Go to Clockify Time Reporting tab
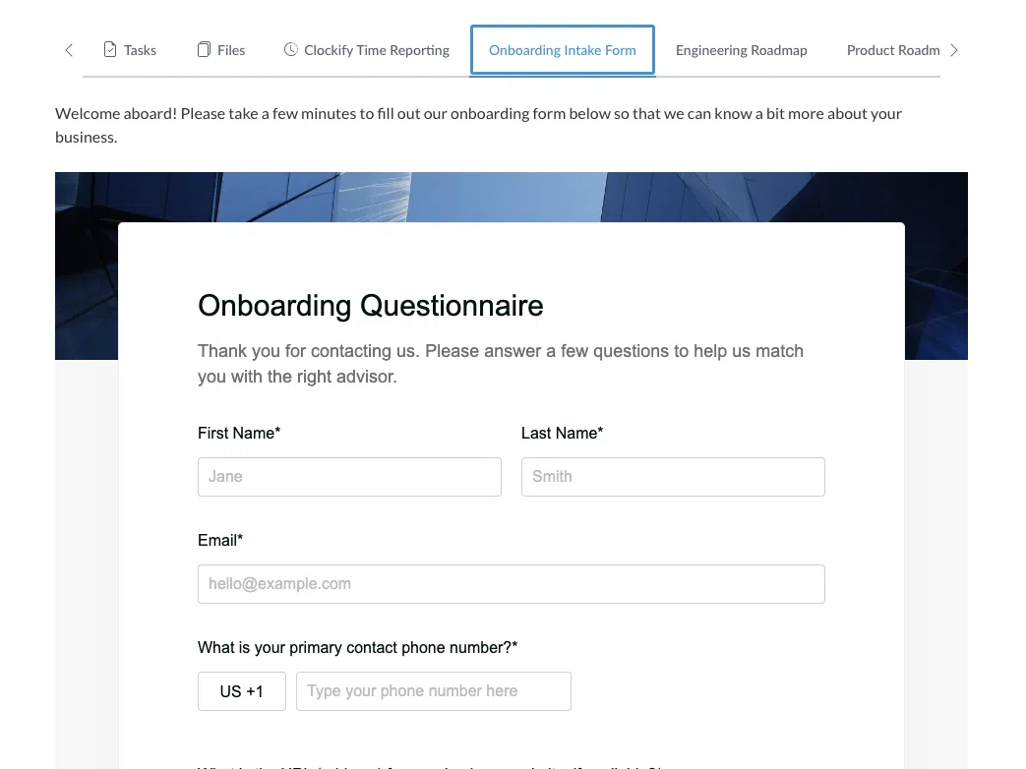 pos(377,50)
